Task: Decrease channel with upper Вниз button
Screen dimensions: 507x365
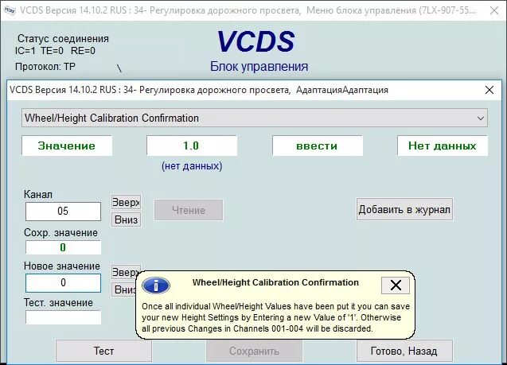Action: point(126,219)
